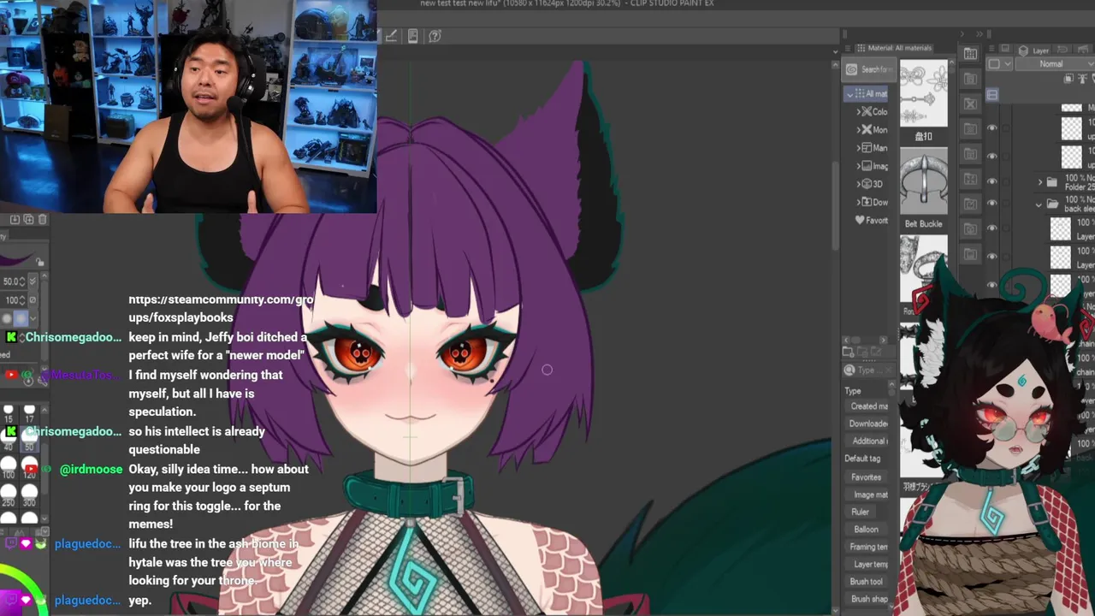Expand the Manga material folder
1095x616 pixels.
click(859, 148)
